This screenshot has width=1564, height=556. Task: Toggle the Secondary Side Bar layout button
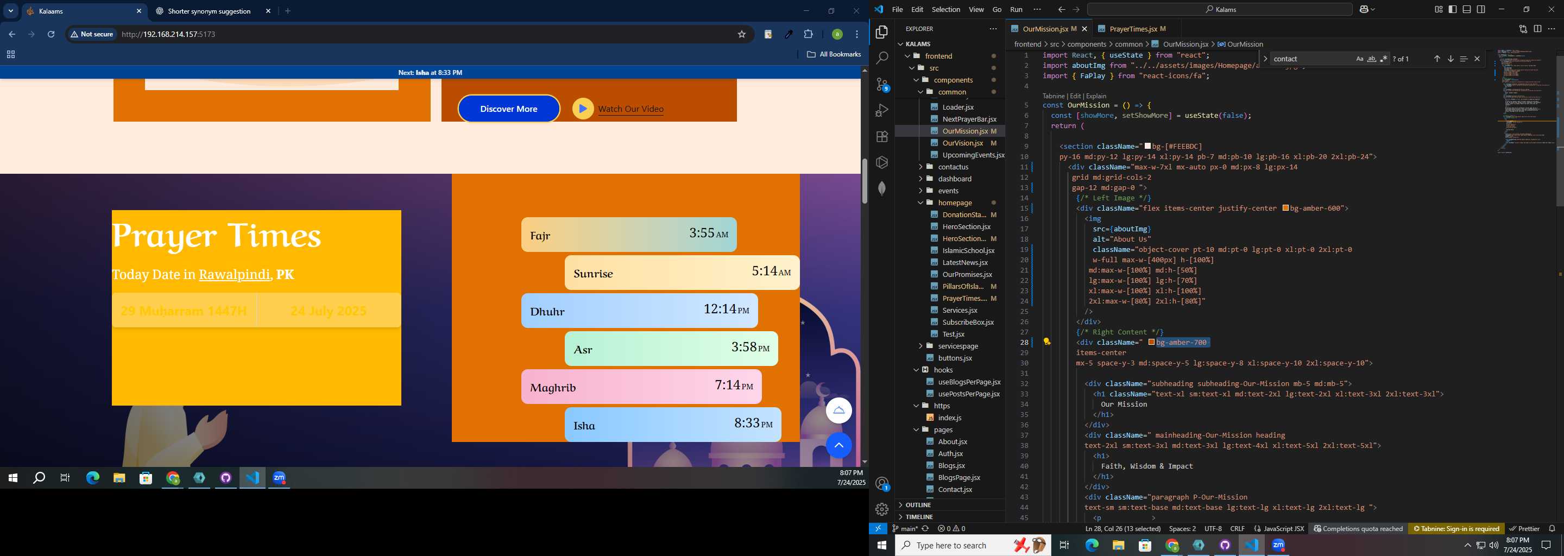click(1481, 9)
